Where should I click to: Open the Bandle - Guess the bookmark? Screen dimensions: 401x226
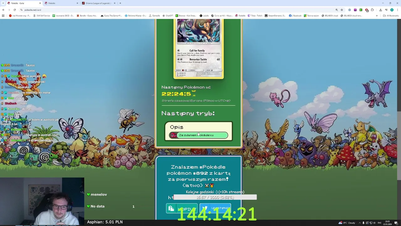[87, 16]
